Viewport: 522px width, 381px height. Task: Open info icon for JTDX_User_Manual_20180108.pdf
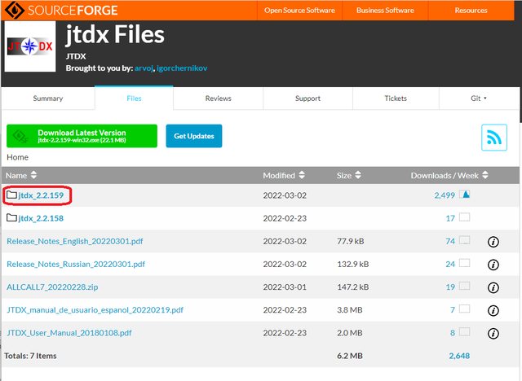coord(493,333)
